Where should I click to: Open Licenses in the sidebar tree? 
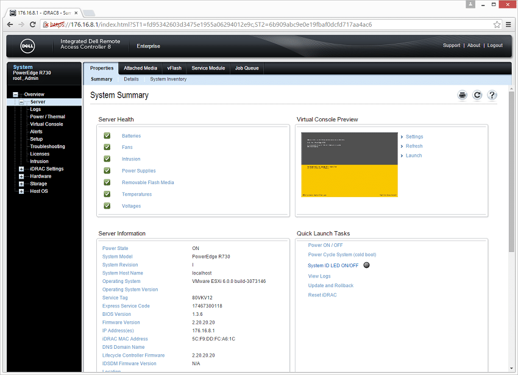point(40,154)
